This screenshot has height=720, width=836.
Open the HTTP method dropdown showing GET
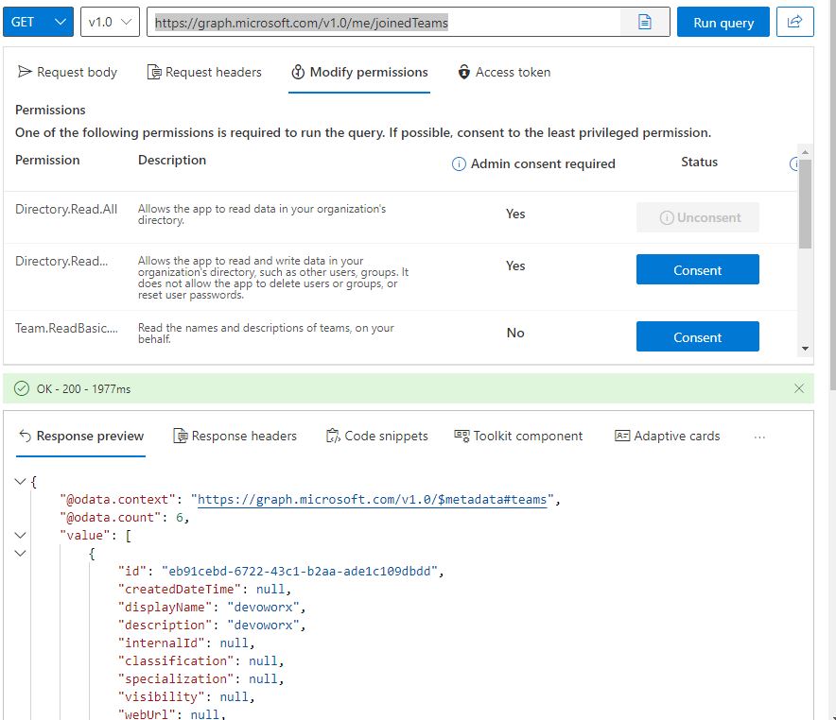pyautogui.click(x=36, y=21)
